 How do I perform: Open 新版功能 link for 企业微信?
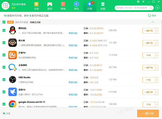point(73,70)
